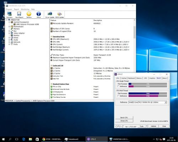Screen dimensions: 178x142
Task: Expand the Drives tree node
Action: tap(9, 38)
